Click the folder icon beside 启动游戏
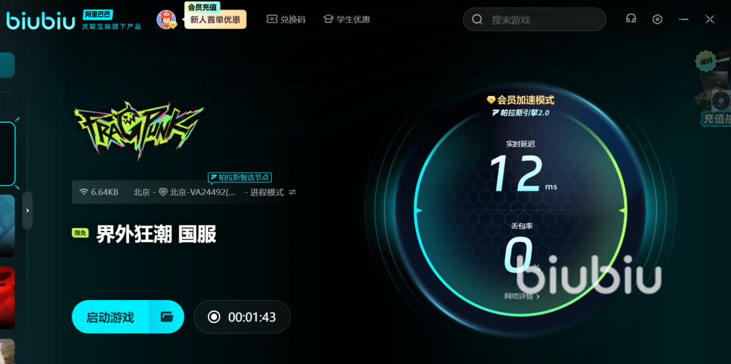Image resolution: width=731 pixels, height=364 pixels. click(x=167, y=317)
